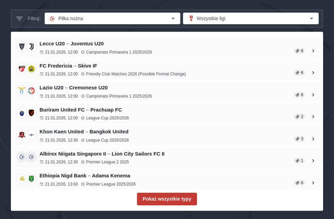
Task: Expand the Lecce U20 – Juventus U20 chevron
Action: (x=313, y=51)
